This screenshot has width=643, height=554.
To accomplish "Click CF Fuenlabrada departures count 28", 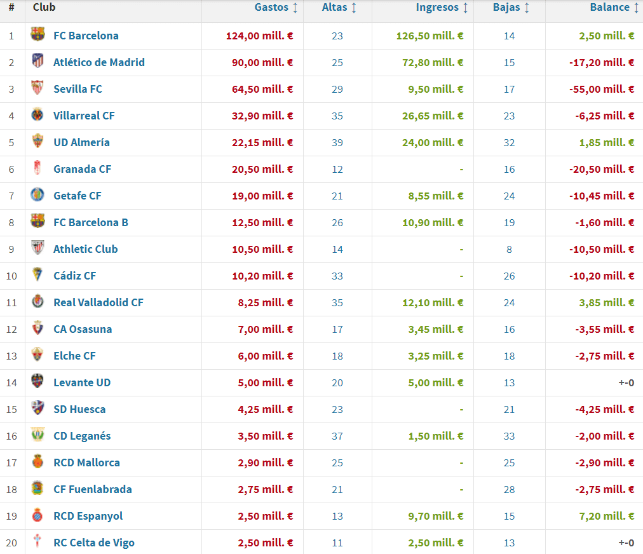I will (x=509, y=489).
